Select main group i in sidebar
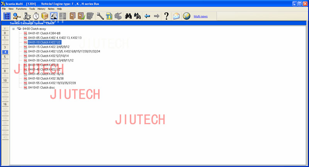The width and height of the screenshot is (309, 167). click(5, 28)
